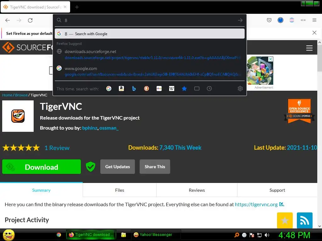Click the page scrollbar down arrow
This screenshot has width=322, height=241.
tap(319, 226)
